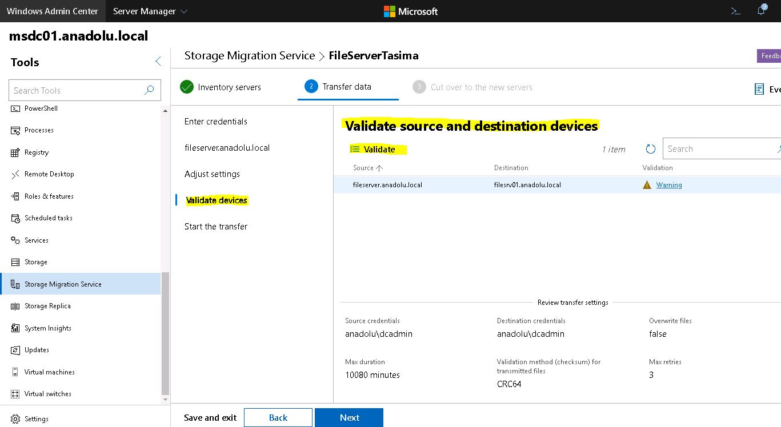This screenshot has width=781, height=427.
Task: Open the PowerShell console icon in header
Action: click(736, 11)
